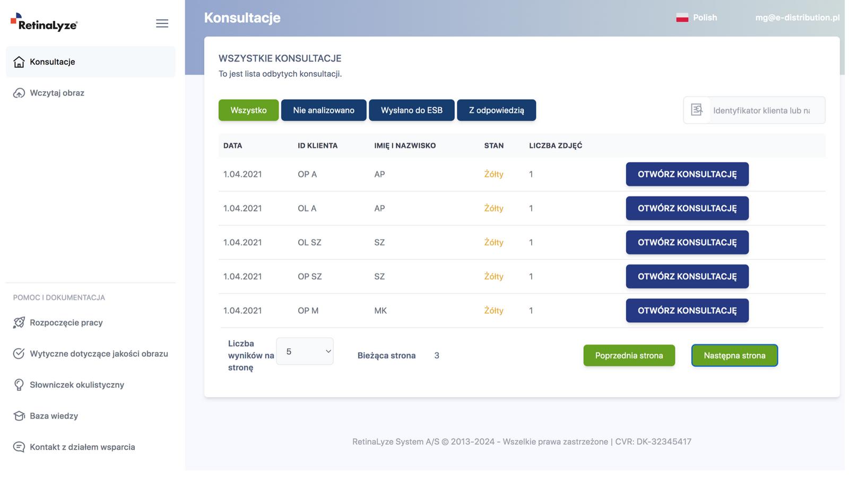
Task: Click the lightbulb icon for Słowniczek okulistyczny
Action: click(19, 385)
